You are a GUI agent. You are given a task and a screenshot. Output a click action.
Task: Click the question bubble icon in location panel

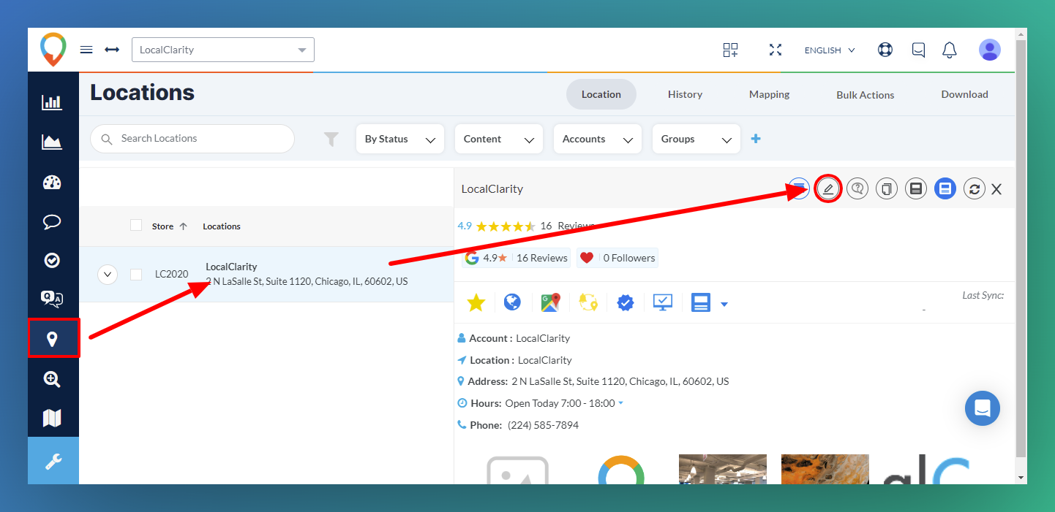(x=857, y=189)
